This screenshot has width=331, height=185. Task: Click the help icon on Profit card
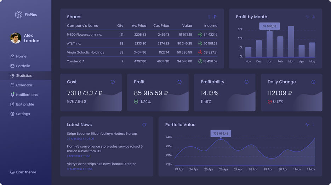179,82
